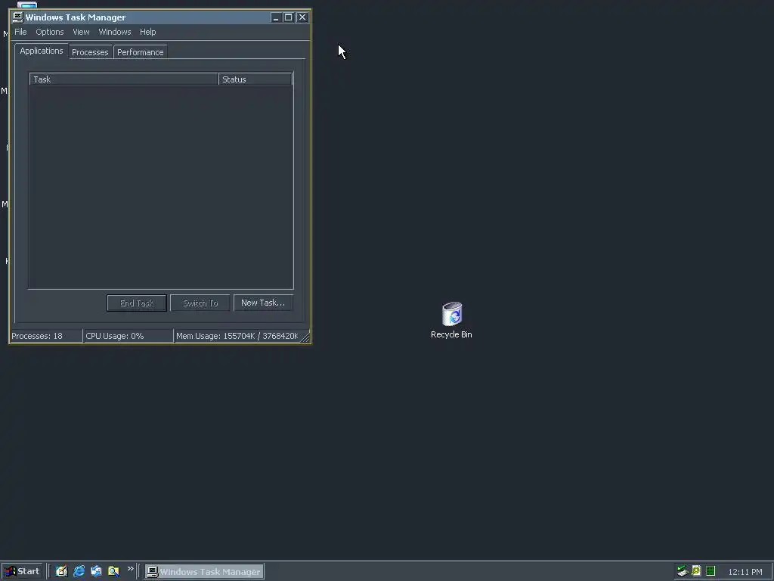Viewport: 774px width, 581px height.
Task: Click the Safely Remove Hardware tray icon
Action: pos(683,571)
